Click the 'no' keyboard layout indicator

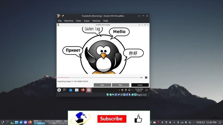point(182,122)
